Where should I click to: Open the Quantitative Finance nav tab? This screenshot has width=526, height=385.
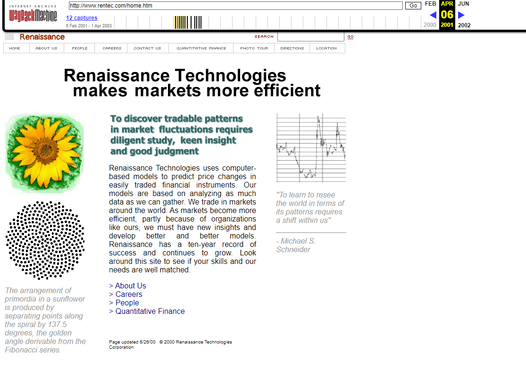[x=201, y=48]
